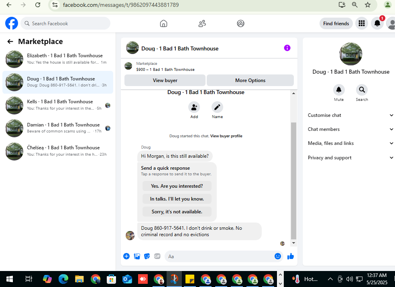
Task: Bookmark this page with the star icon
Action: pos(368,5)
